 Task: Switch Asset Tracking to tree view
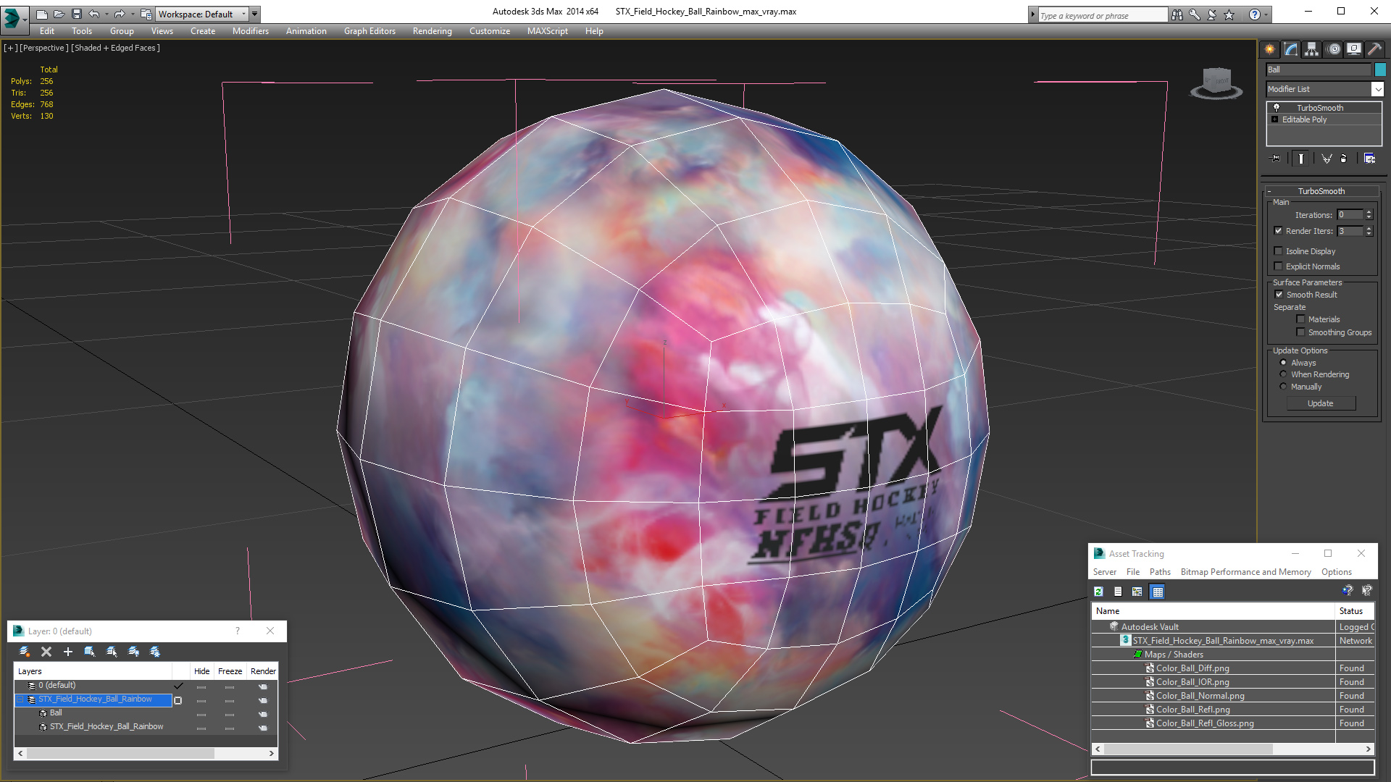(1137, 592)
